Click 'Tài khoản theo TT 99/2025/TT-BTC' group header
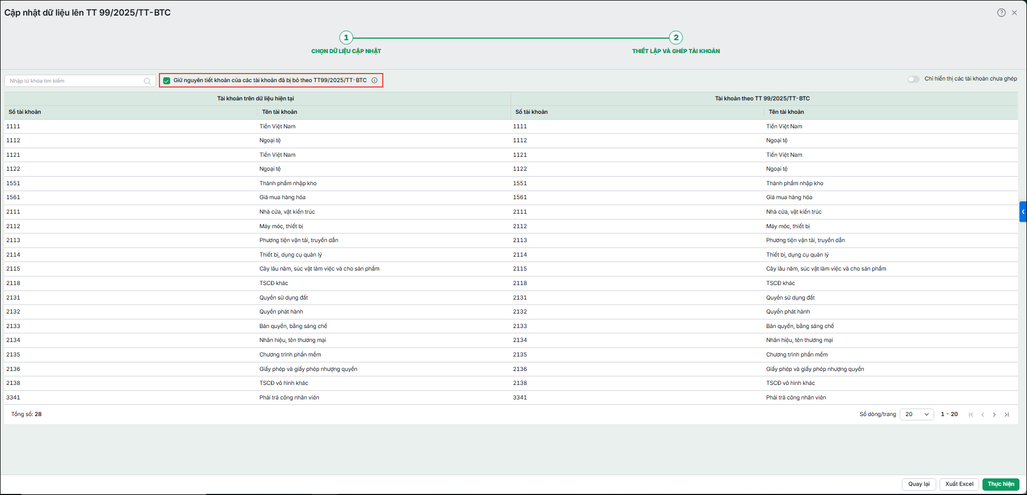 [x=762, y=99]
